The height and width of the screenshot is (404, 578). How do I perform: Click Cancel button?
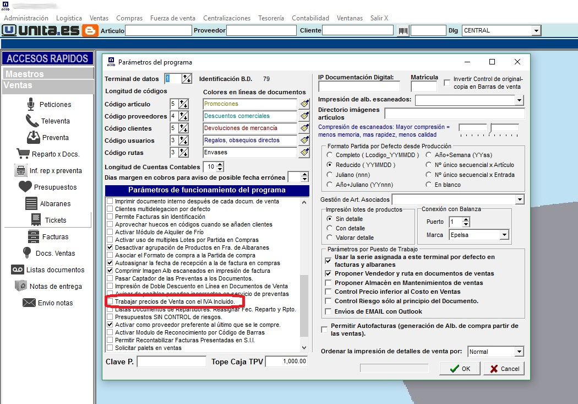click(504, 369)
